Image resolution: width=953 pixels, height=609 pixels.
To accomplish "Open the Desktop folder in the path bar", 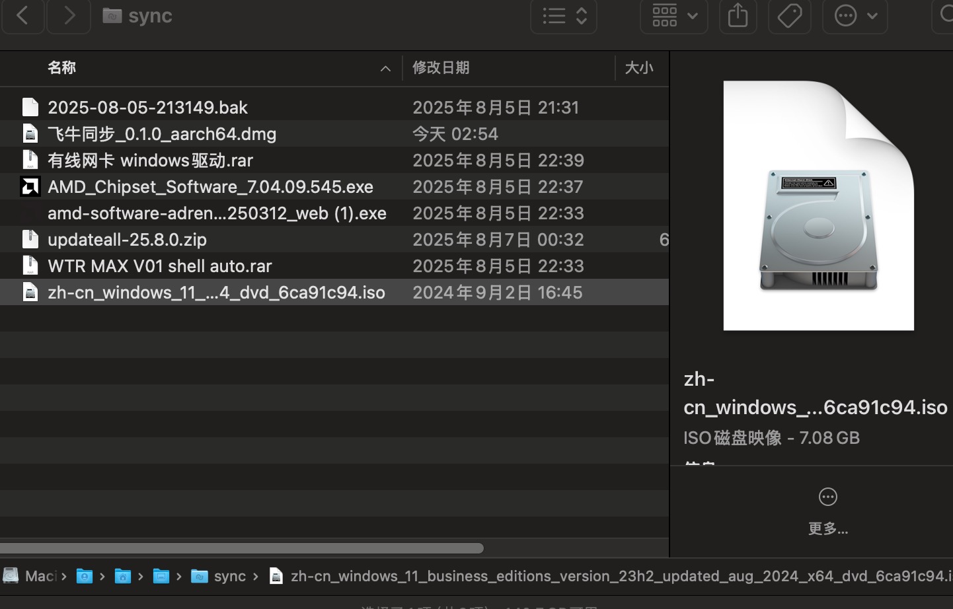I will pyautogui.click(x=161, y=576).
